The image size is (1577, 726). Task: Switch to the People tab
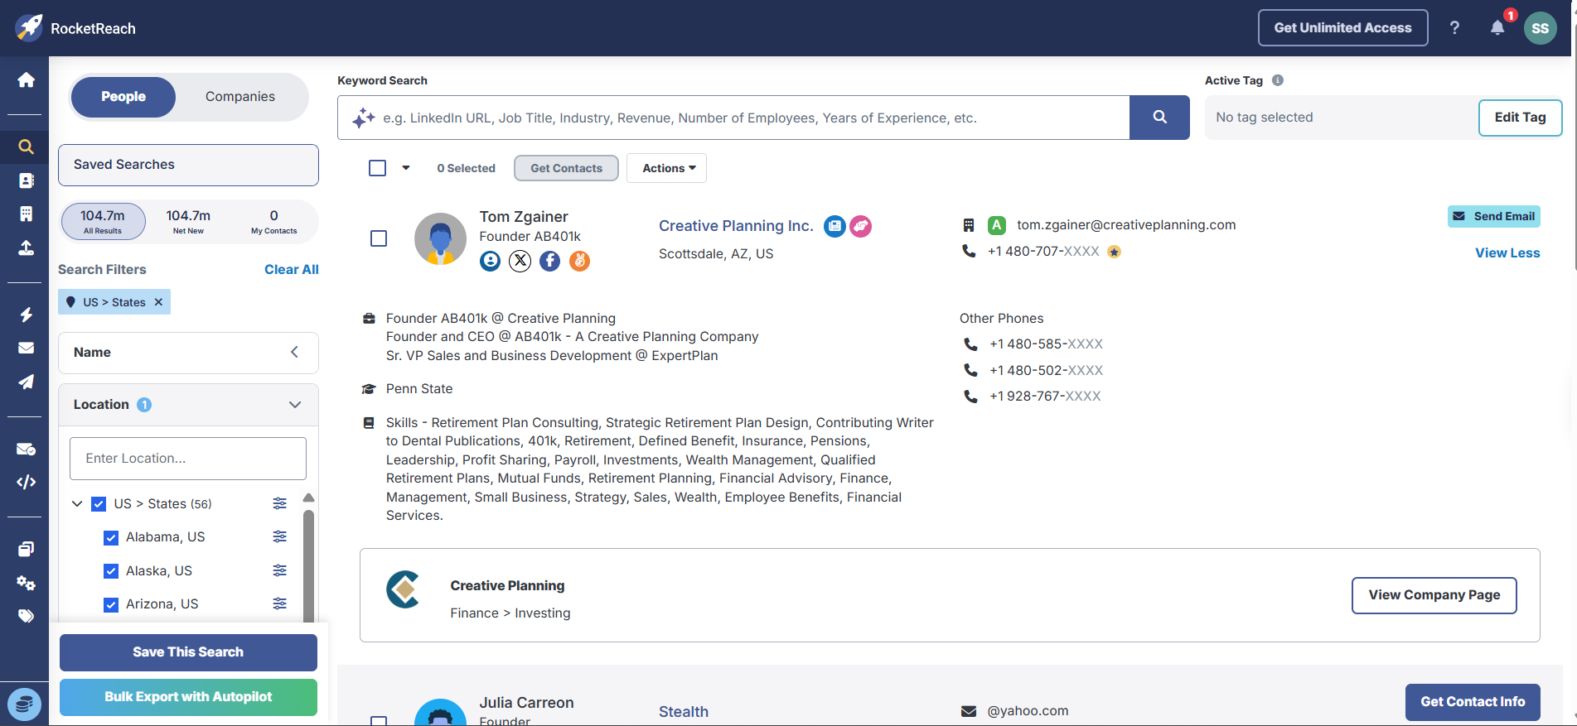click(x=123, y=97)
